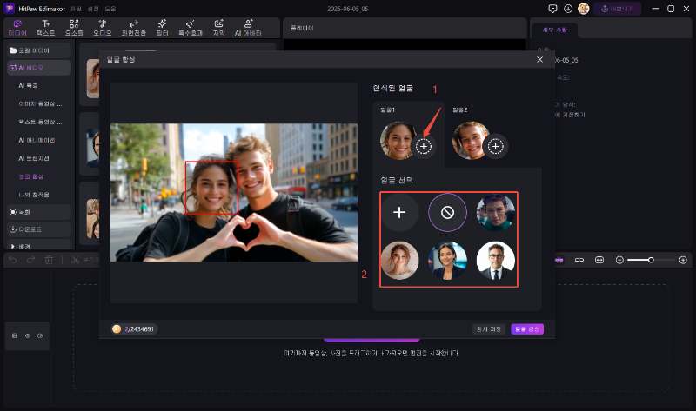Screen dimensions: 696x411
Task: Switch to the Filter tab in toolbar
Action: (x=163, y=27)
